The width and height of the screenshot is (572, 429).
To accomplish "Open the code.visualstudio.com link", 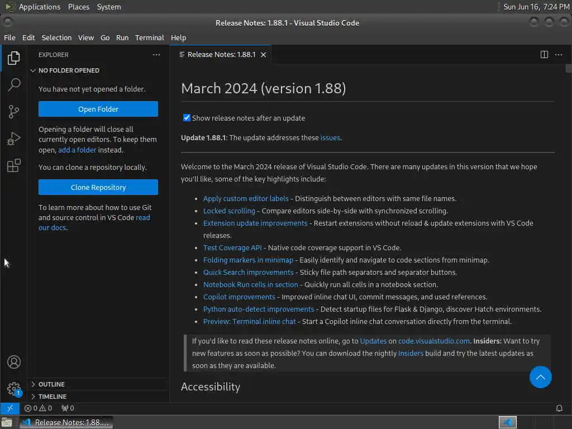I will point(433,341).
